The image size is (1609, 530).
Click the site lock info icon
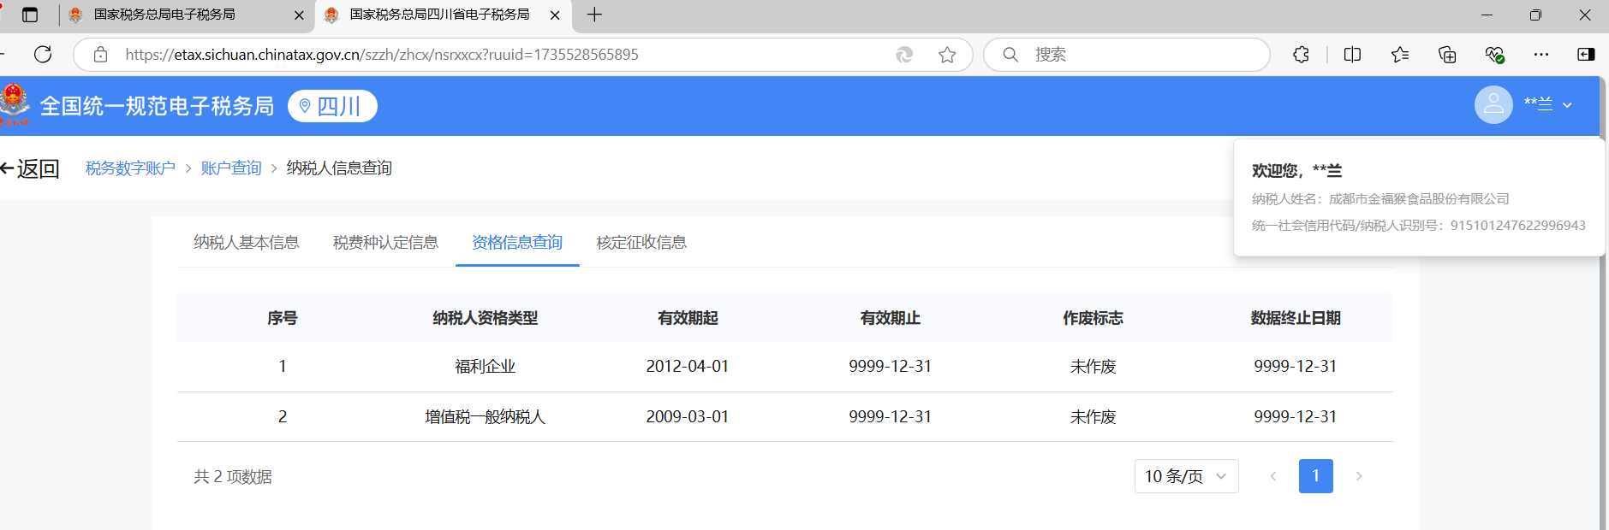101,55
